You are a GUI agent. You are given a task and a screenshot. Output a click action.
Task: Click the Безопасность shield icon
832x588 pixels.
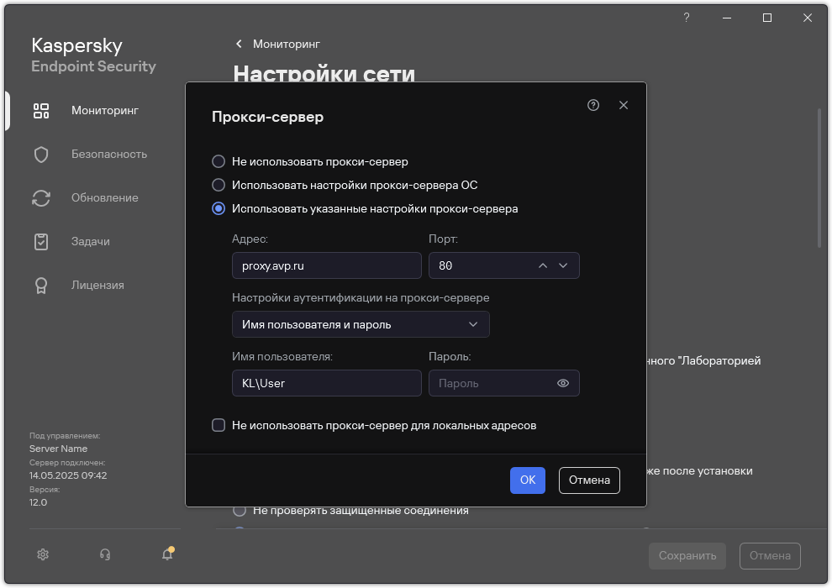coord(41,155)
